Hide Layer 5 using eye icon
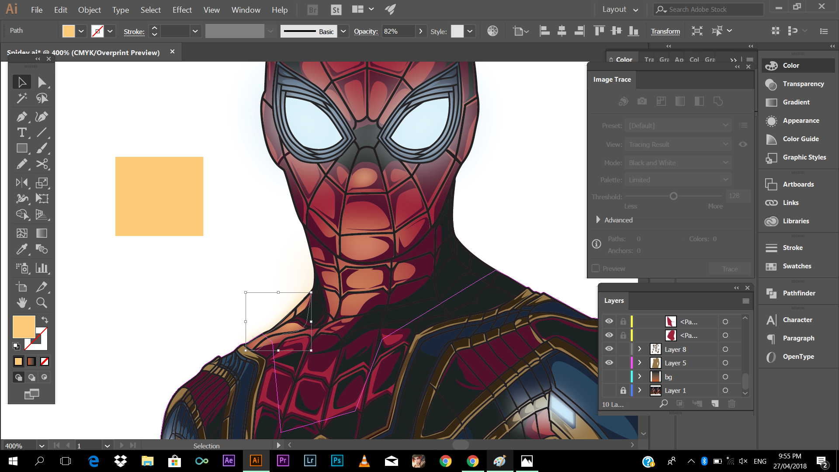This screenshot has height=472, width=839. click(609, 363)
